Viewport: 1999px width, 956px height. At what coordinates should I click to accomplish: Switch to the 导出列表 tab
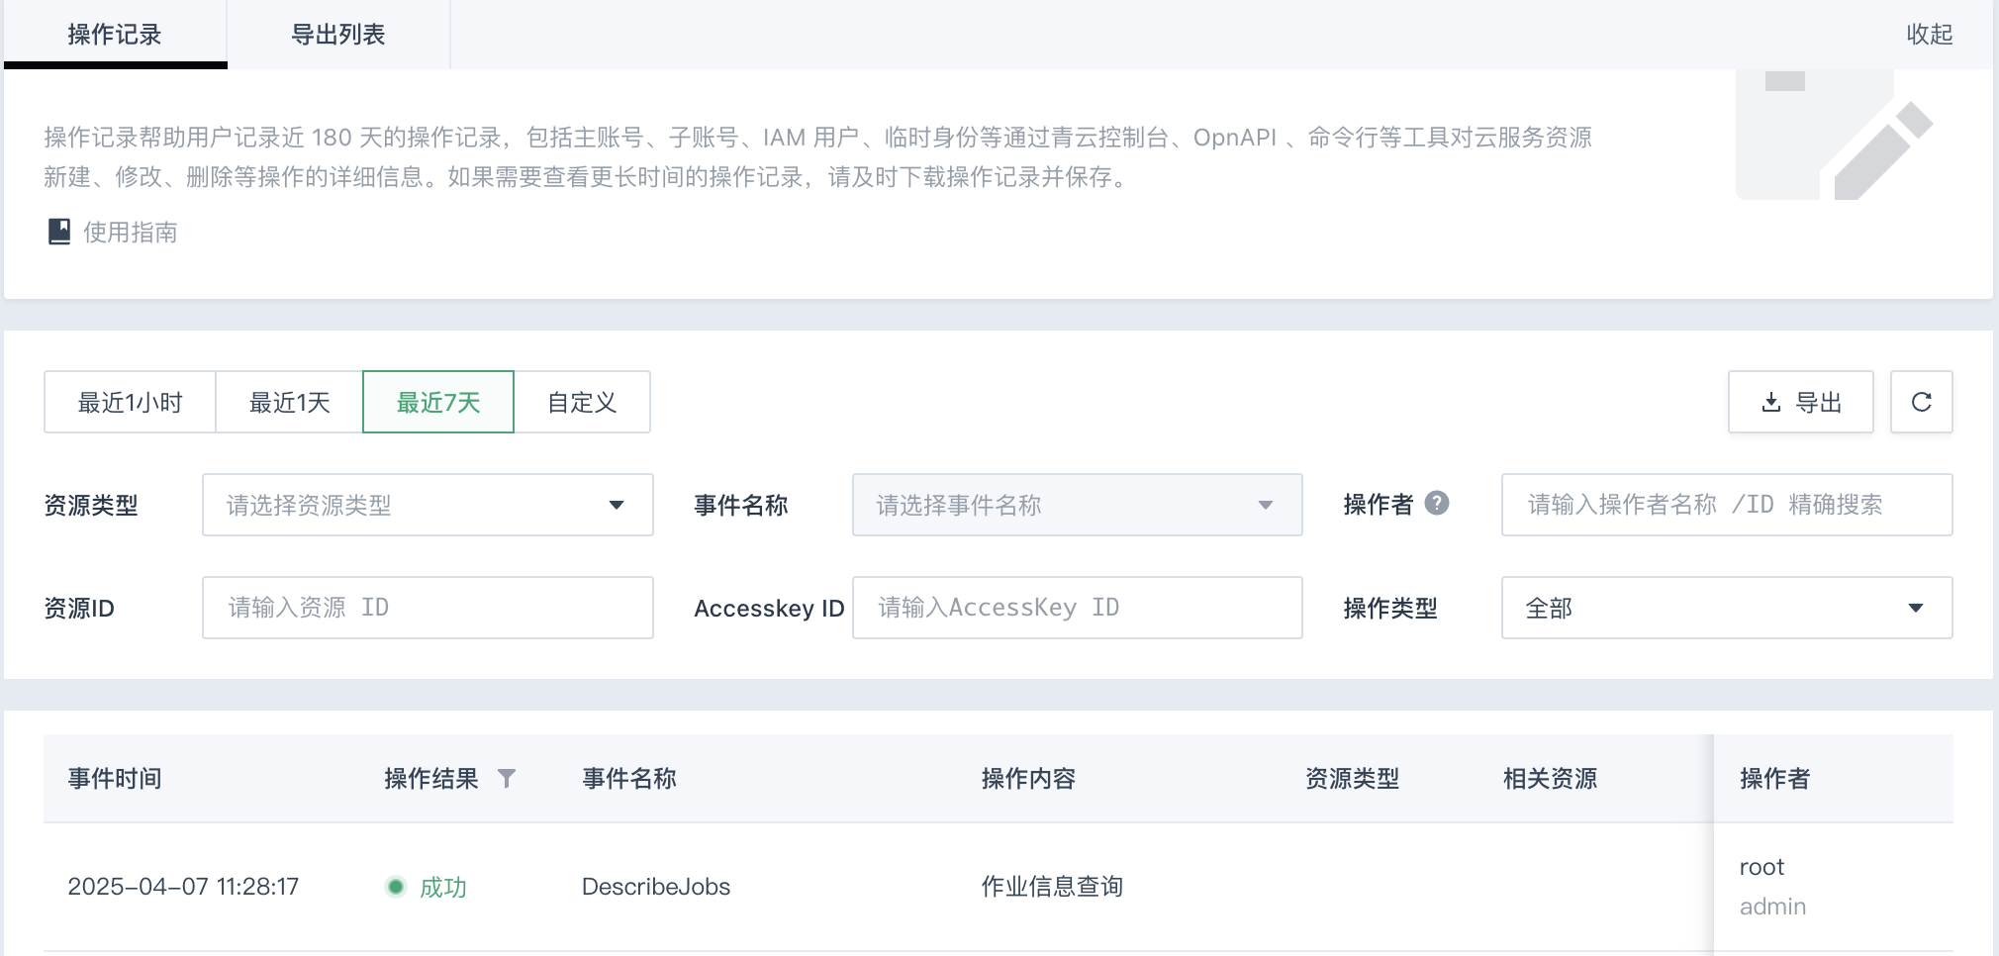[x=338, y=35]
